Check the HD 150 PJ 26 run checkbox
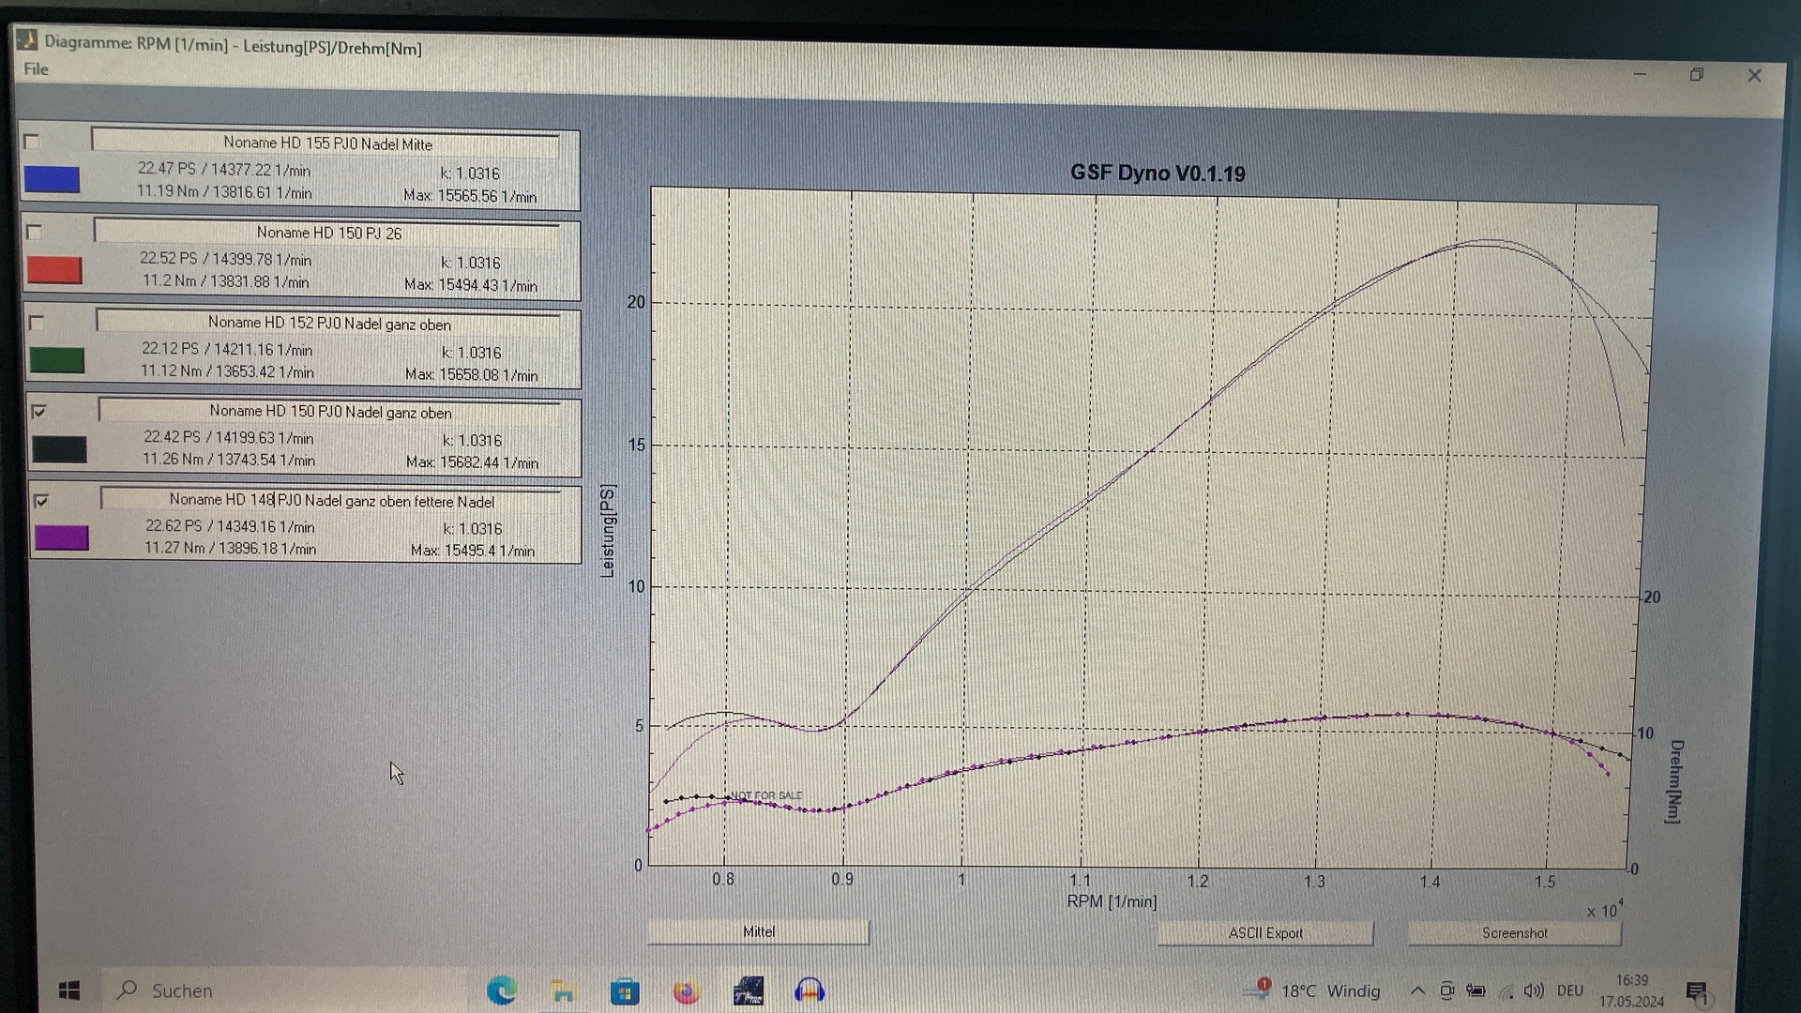The width and height of the screenshot is (1801, 1013). point(35,232)
